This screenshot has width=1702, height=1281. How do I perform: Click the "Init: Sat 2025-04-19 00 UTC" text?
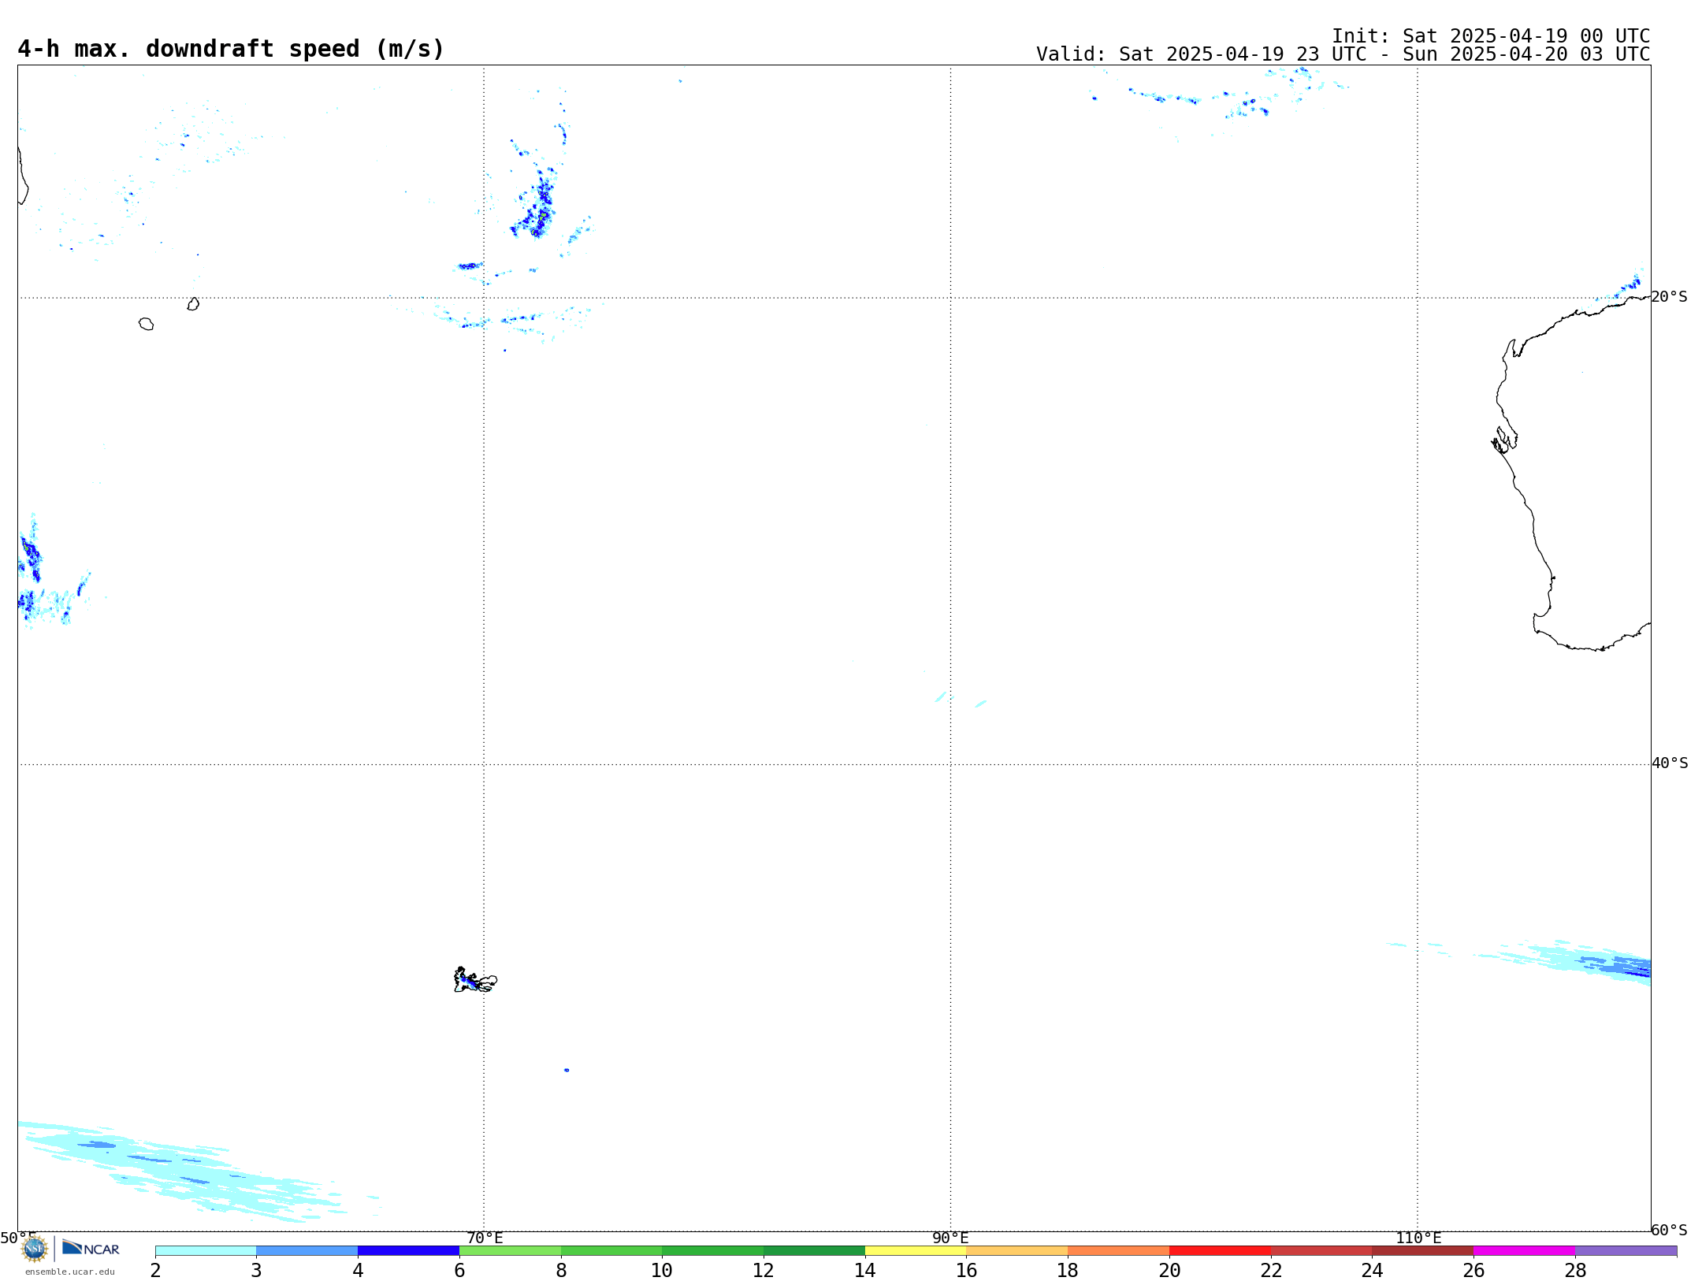click(1491, 36)
